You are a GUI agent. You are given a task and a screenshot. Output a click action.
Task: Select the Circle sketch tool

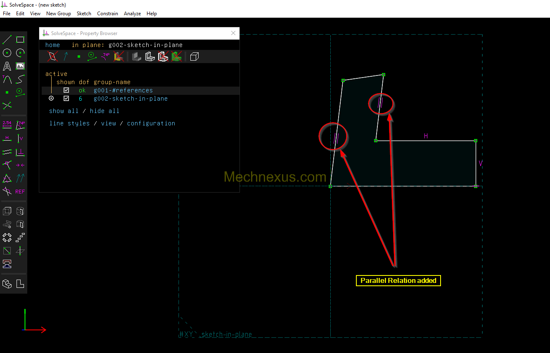(7, 53)
